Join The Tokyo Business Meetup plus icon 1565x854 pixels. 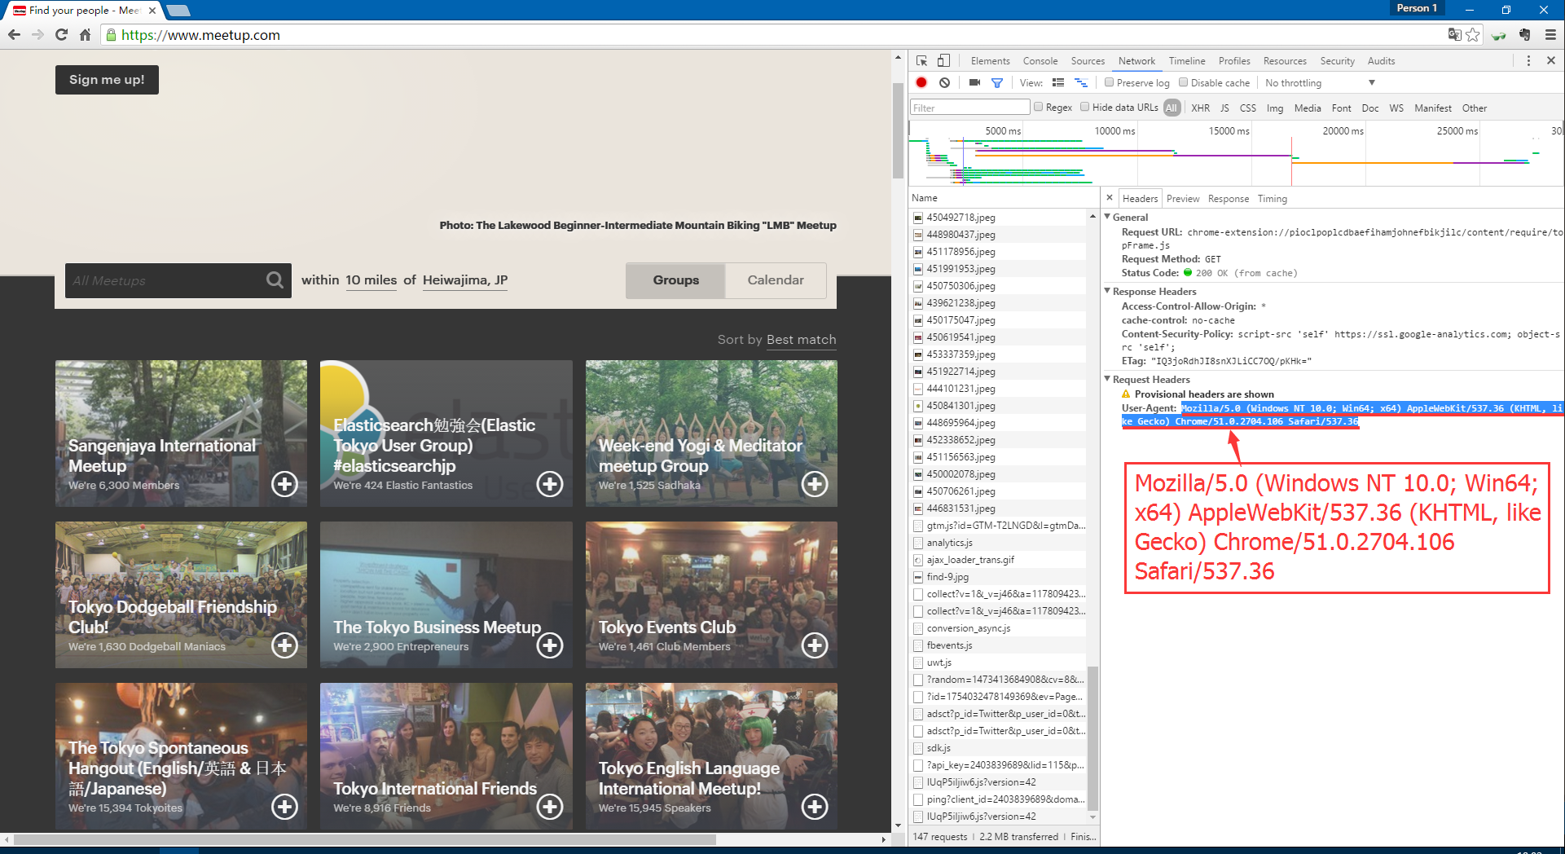[x=550, y=645]
